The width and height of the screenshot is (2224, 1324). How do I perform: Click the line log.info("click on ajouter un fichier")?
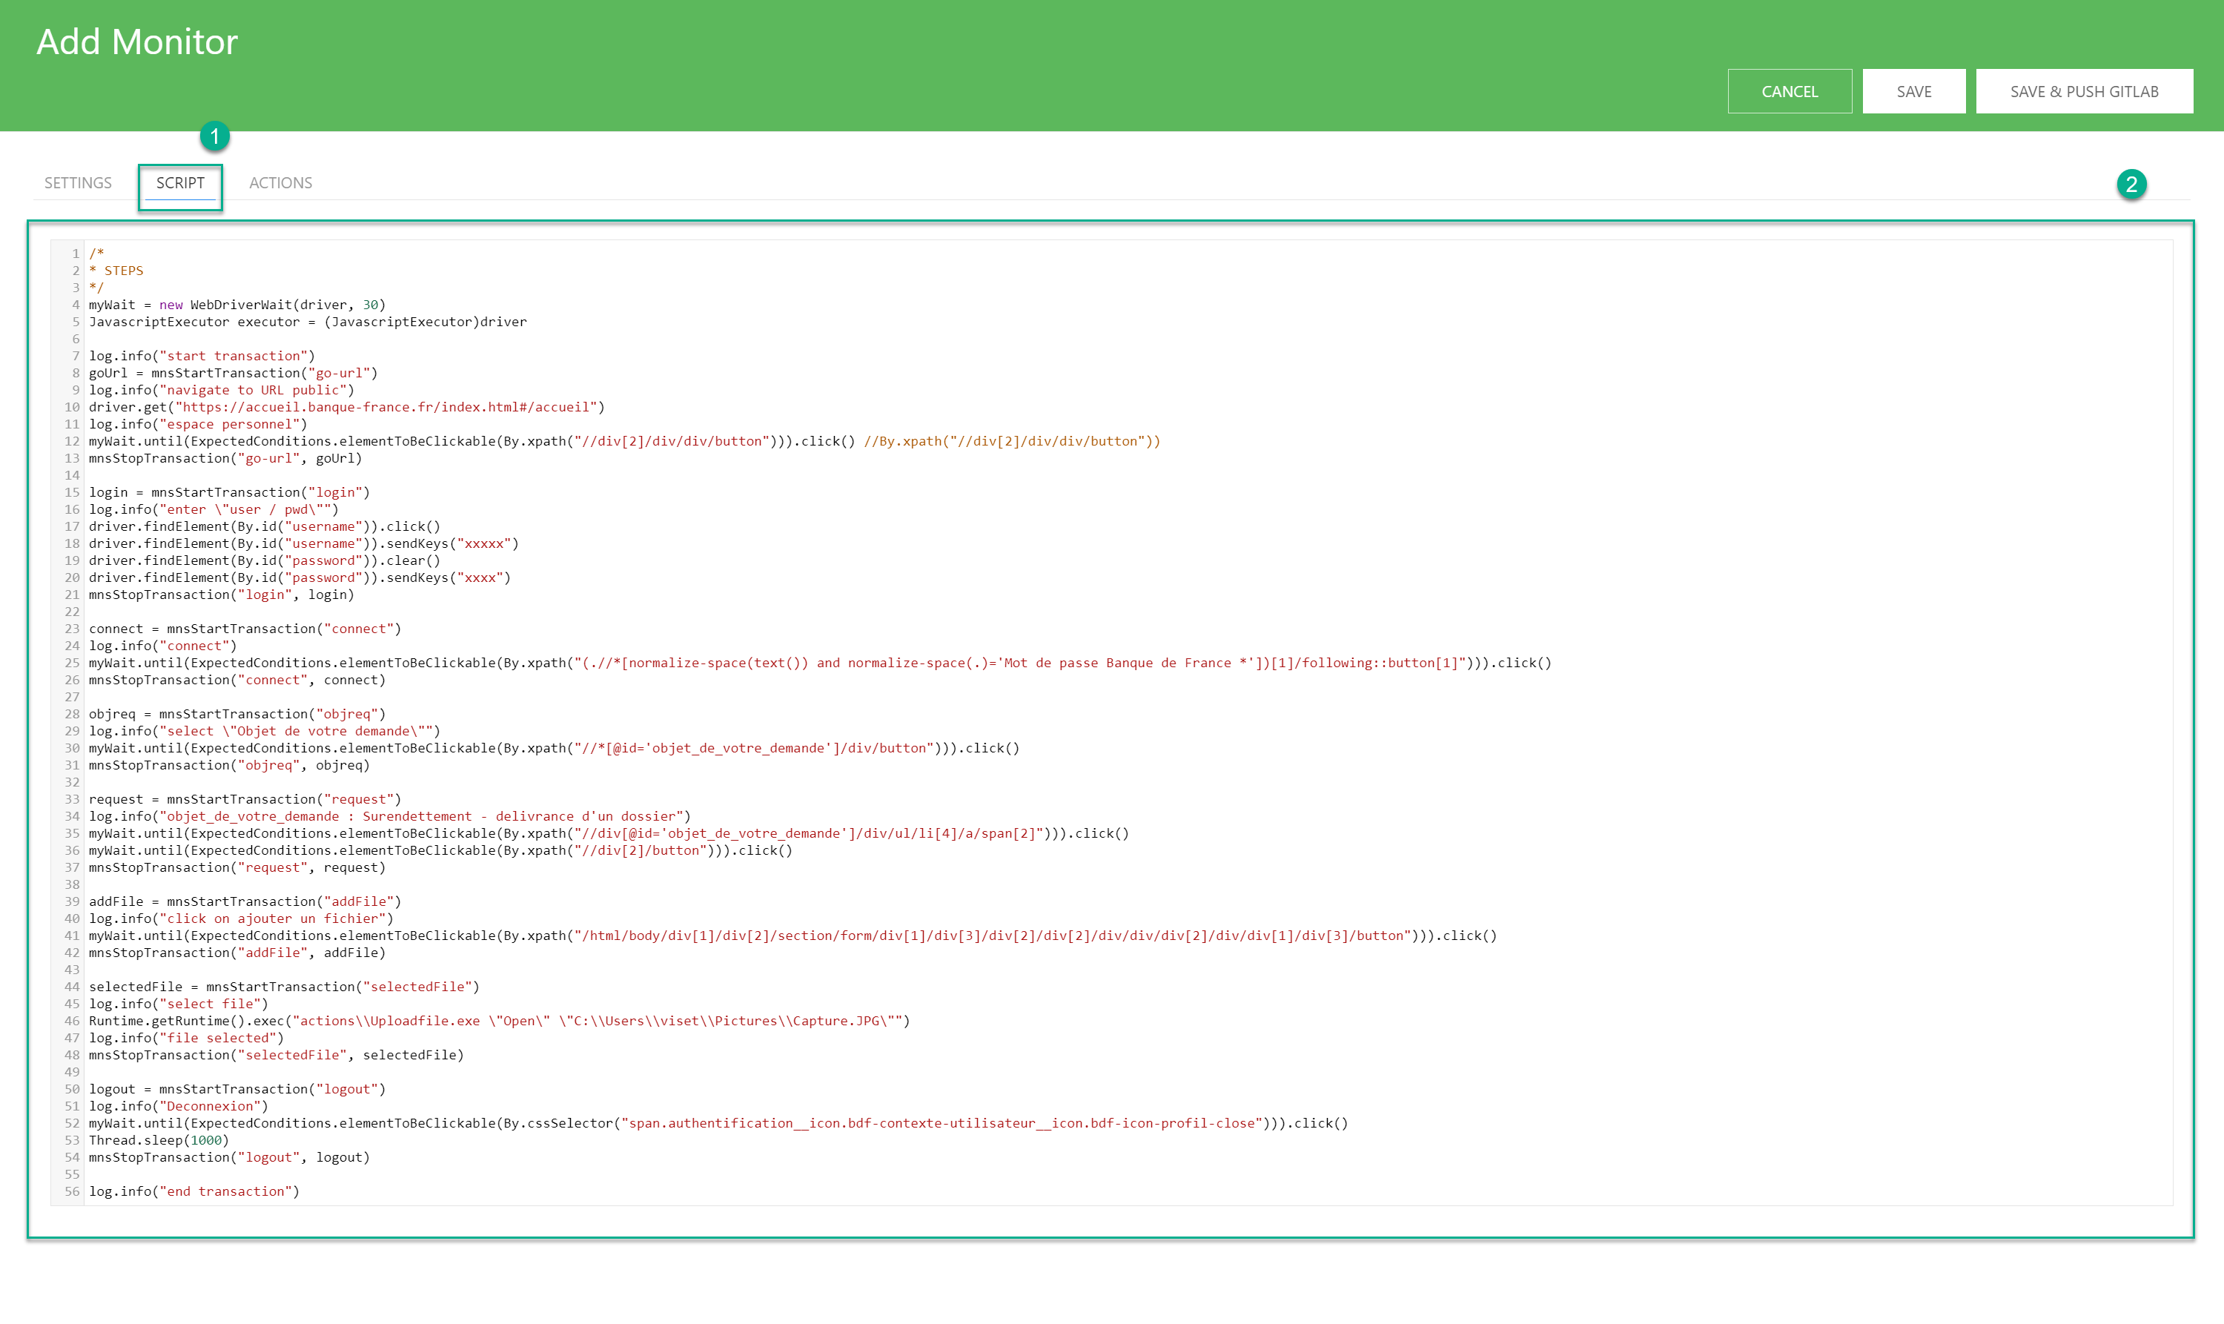(x=241, y=918)
